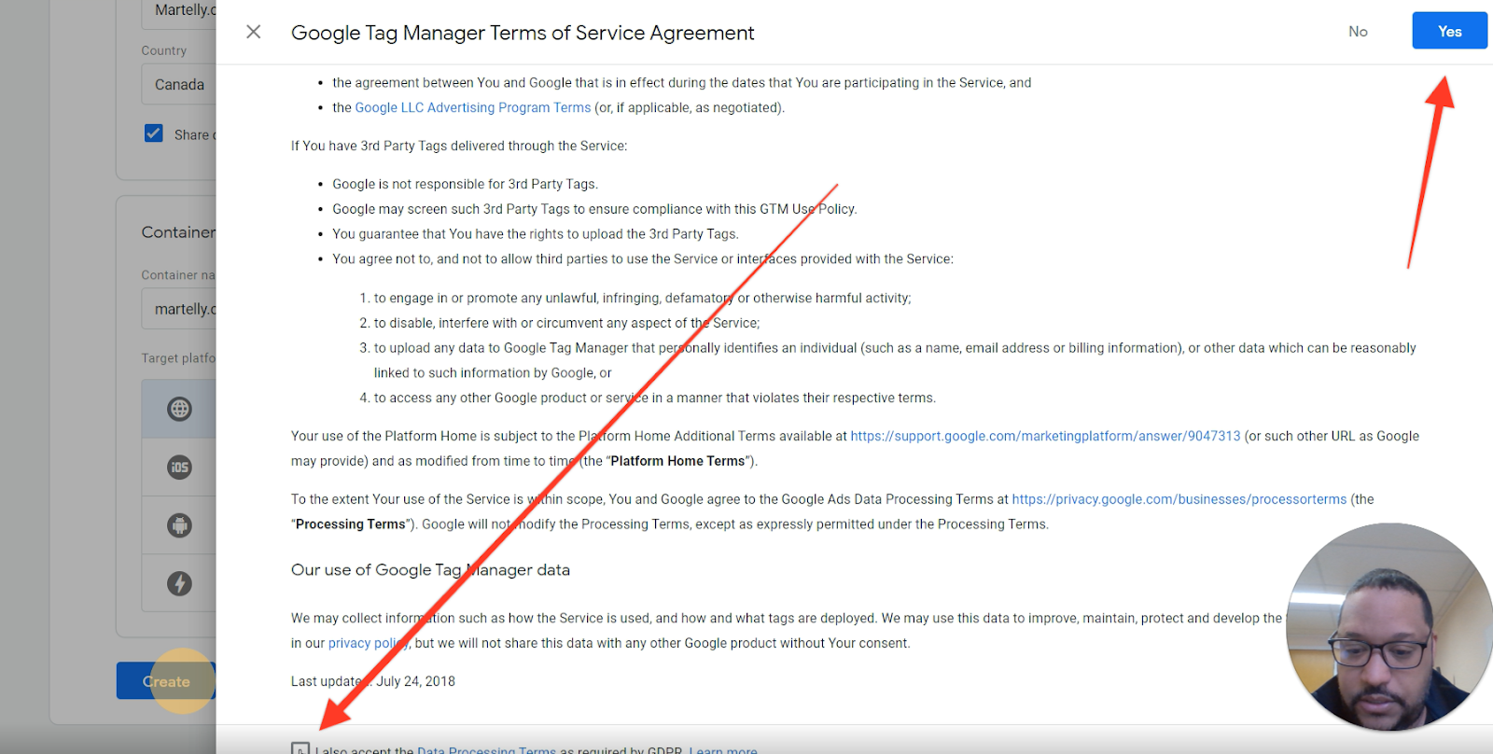Screen dimensions: 1493x754
Task: Tick the accept Data Processing Terms checkbox
Action: [300, 748]
